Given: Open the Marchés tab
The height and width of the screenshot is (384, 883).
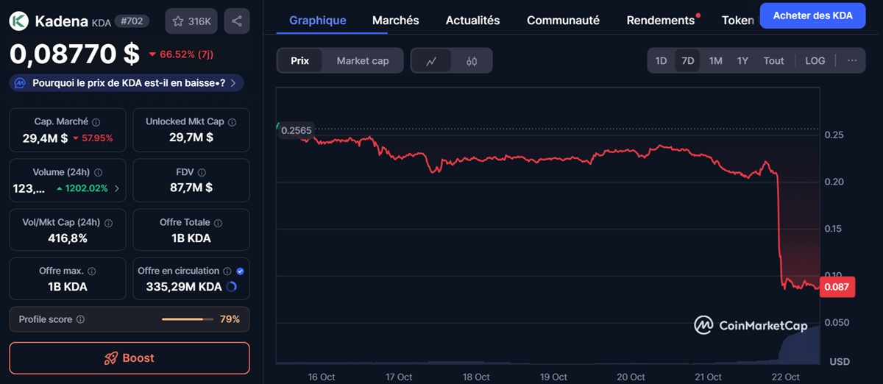Looking at the screenshot, I should (395, 21).
